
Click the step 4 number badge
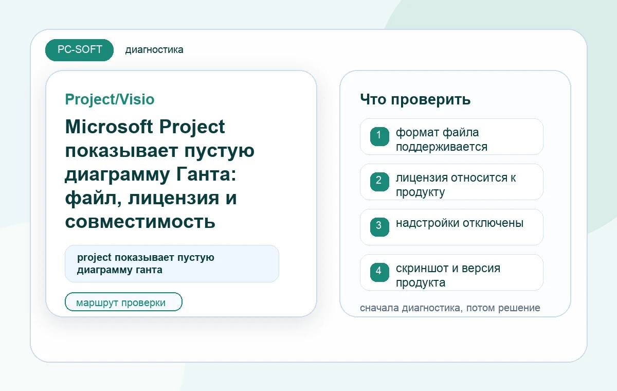click(x=379, y=272)
